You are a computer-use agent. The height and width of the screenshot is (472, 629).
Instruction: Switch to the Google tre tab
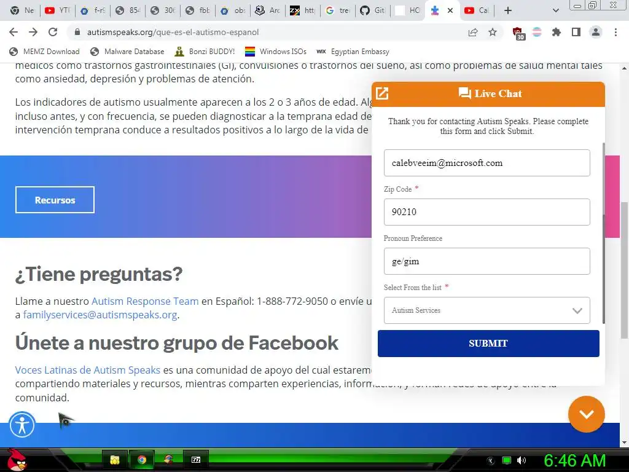click(x=338, y=10)
